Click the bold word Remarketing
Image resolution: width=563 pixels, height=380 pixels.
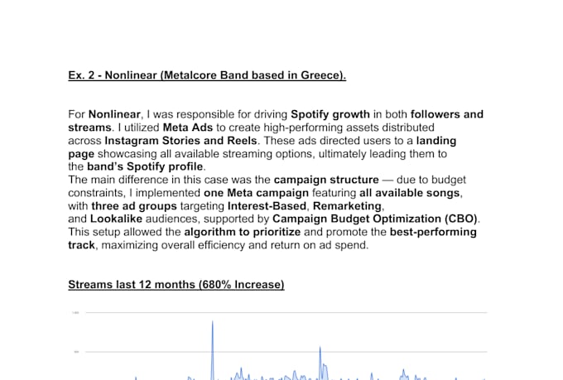[x=347, y=206]
